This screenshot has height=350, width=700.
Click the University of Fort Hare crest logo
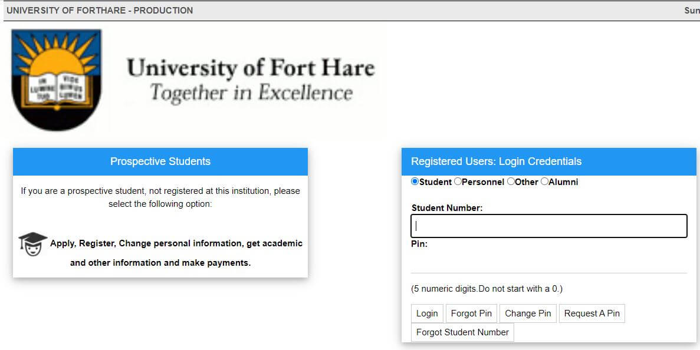tap(56, 80)
